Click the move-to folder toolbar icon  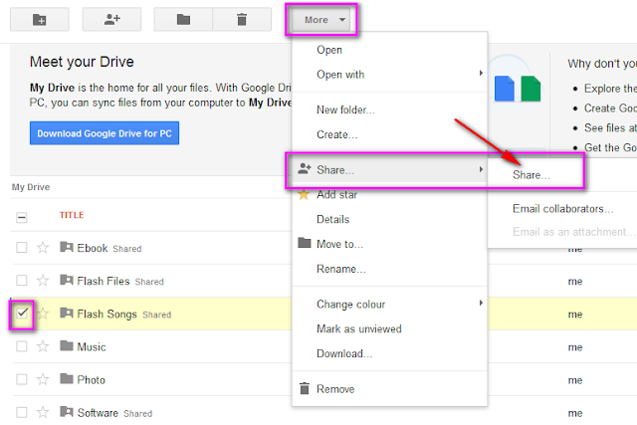click(183, 20)
